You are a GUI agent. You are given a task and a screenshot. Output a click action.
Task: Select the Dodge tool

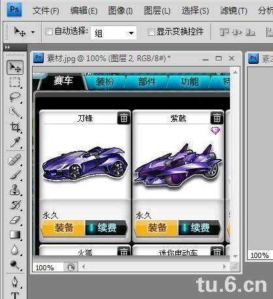pos(15,265)
